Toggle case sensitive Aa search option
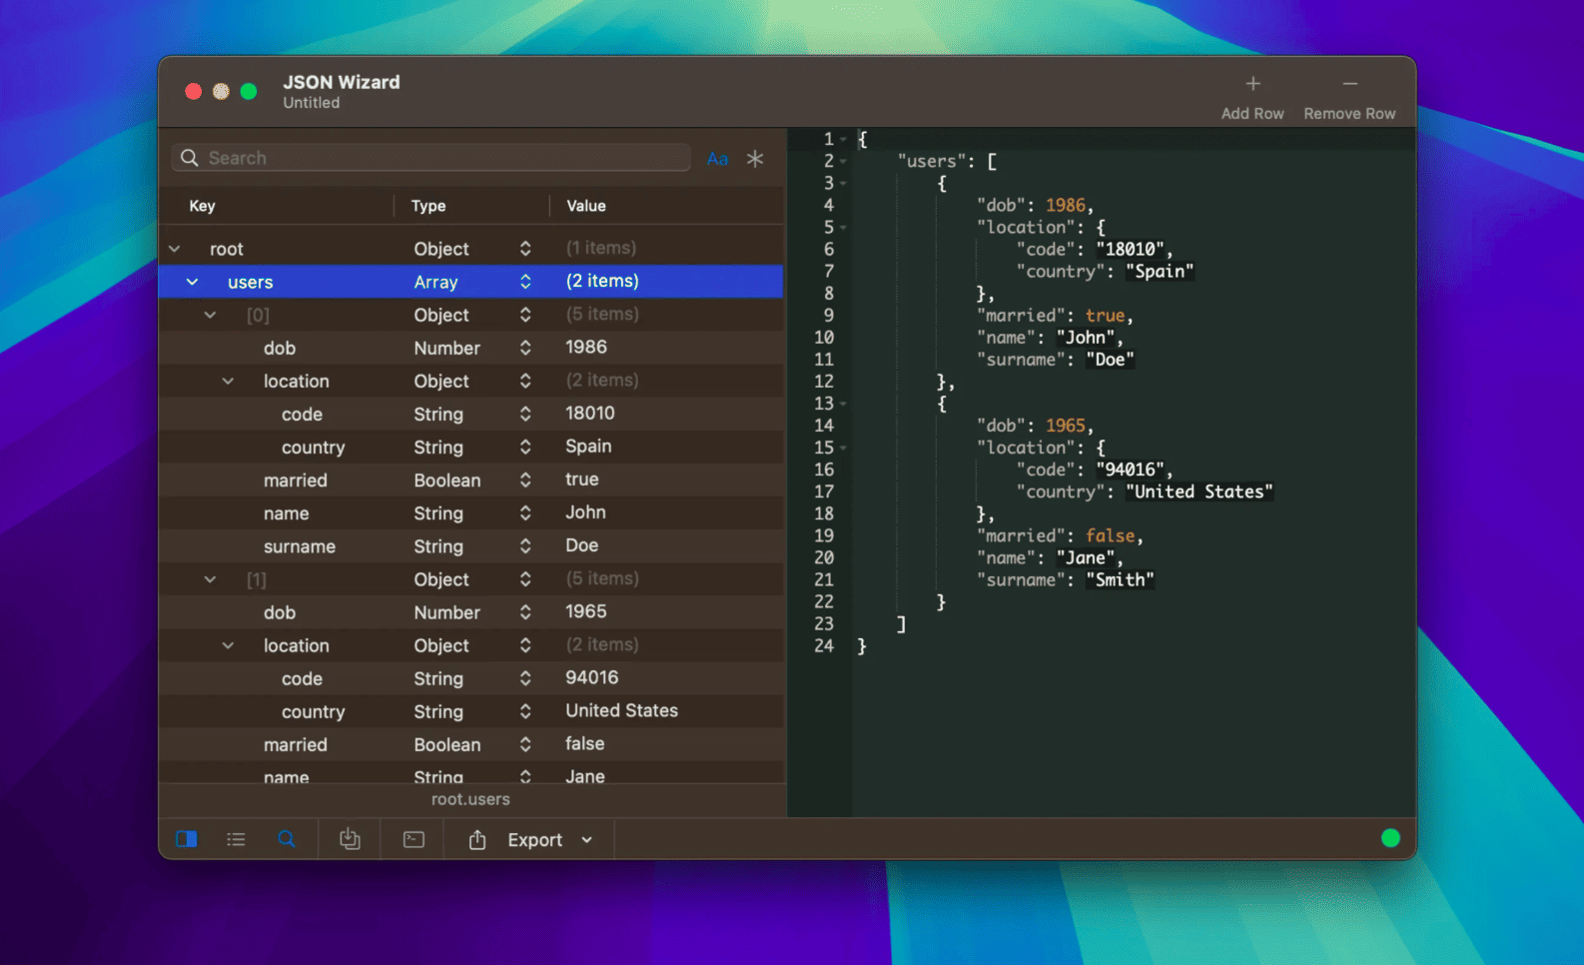Viewport: 1584px width, 965px height. click(x=717, y=158)
